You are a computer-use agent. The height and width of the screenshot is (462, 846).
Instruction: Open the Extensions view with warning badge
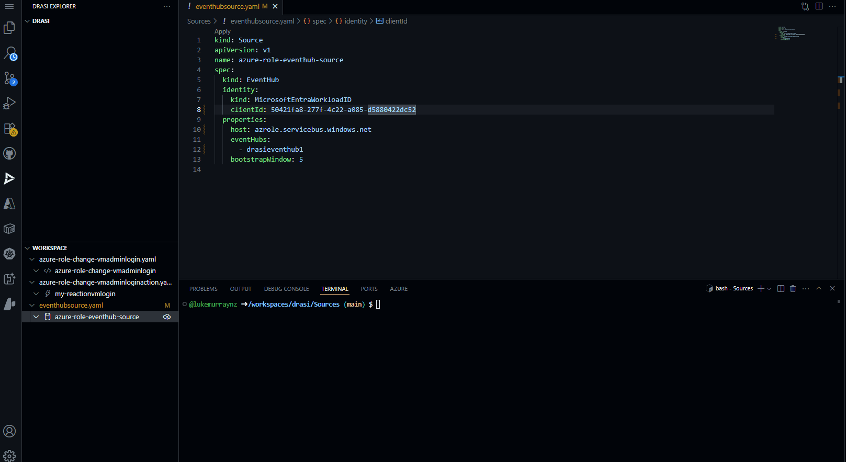click(9, 128)
